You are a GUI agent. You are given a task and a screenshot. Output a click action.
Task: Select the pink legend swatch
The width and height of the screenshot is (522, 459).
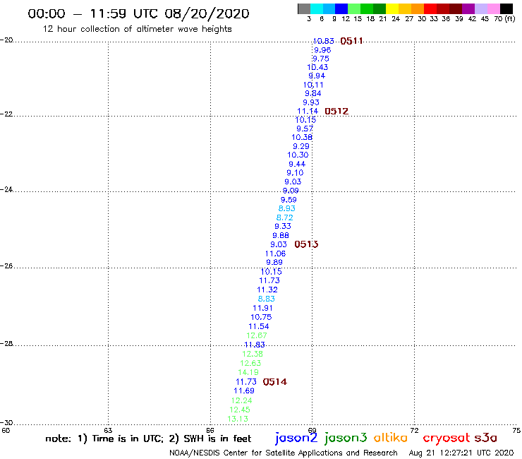click(x=494, y=8)
